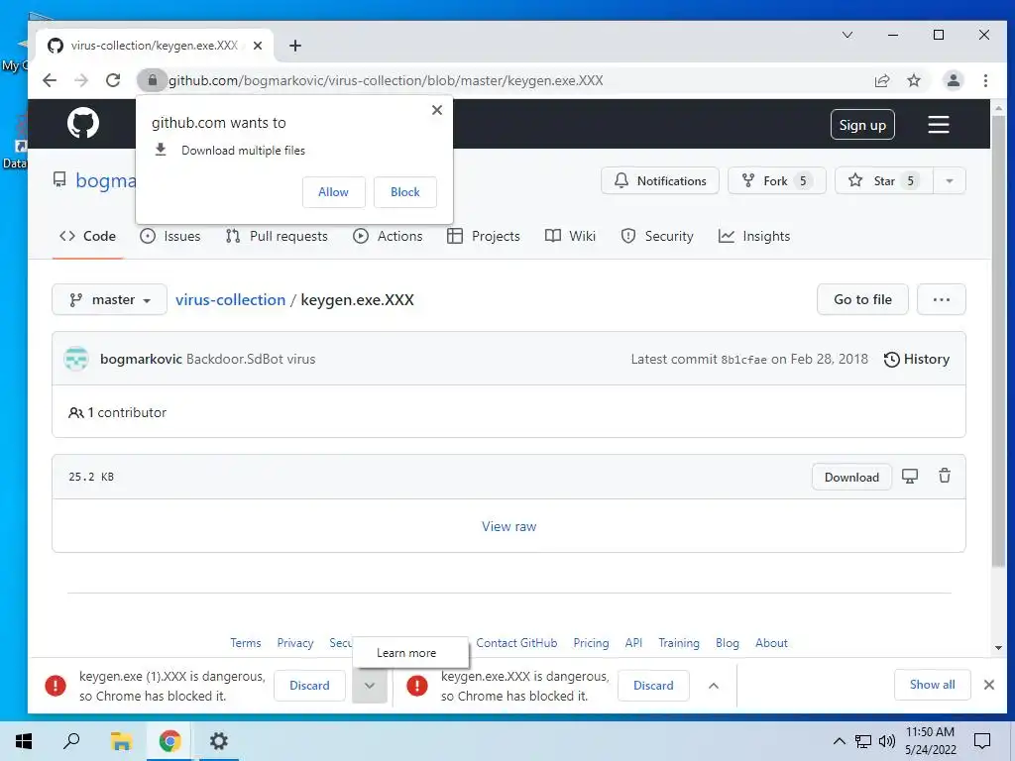The height and width of the screenshot is (761, 1015).
Task: Click the Go to file button
Action: coord(862,299)
